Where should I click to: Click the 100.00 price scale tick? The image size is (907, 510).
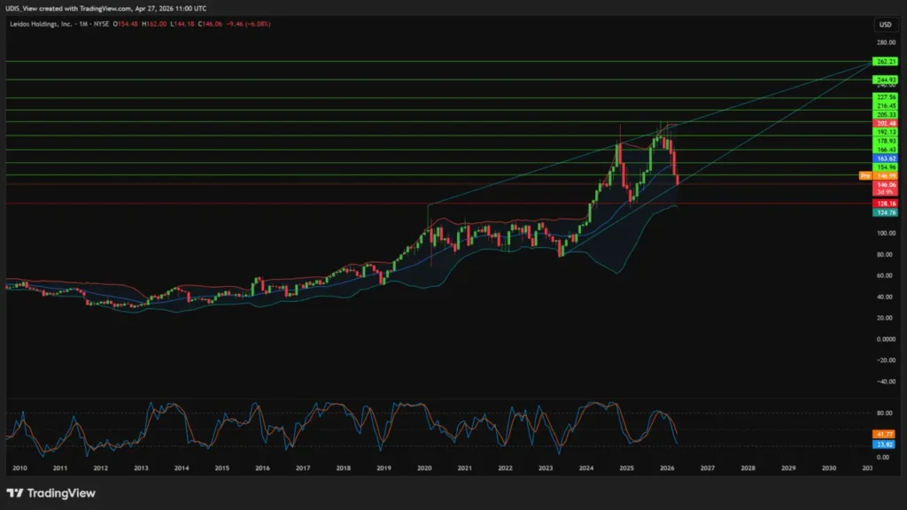(x=886, y=234)
